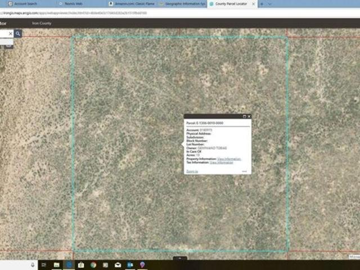Click Zoom to link in popup
360x270 pixels.
click(192, 171)
